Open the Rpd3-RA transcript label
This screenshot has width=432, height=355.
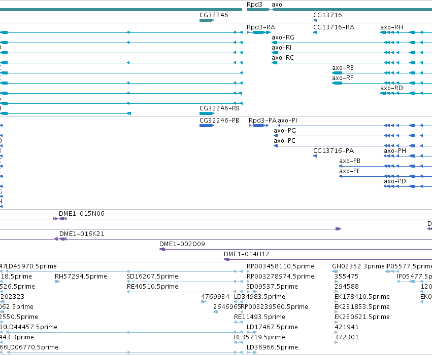260,27
